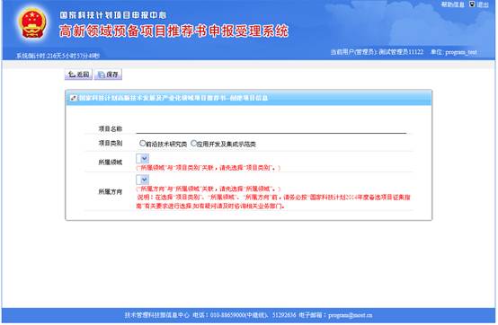Open the 所属方向 dropdown
The image size is (498, 325).
143,180
